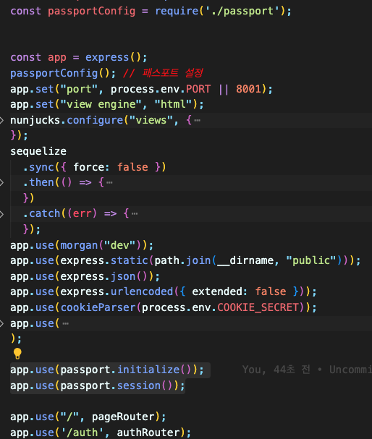The height and width of the screenshot is (439, 372).
Task: Unfold ellipsis after .then(() => {
Action: (109, 183)
